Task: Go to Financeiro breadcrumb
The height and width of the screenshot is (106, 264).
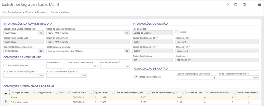Action: click(x=42, y=12)
